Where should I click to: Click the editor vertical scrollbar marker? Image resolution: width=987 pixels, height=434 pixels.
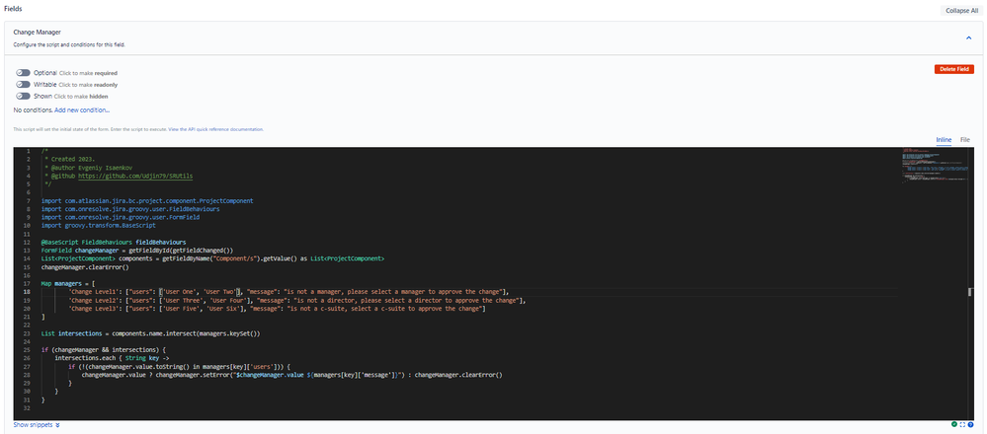click(x=970, y=291)
